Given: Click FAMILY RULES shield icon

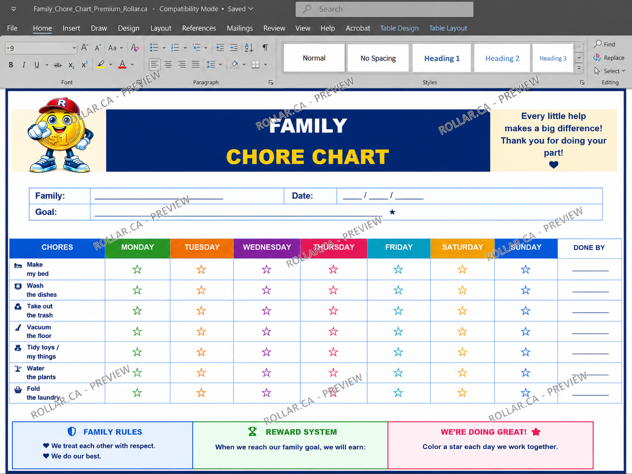Looking at the screenshot, I should coord(72,432).
